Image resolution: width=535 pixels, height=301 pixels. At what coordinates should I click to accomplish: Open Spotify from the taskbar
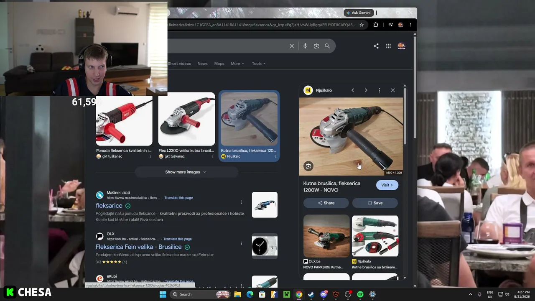[x=360, y=294]
